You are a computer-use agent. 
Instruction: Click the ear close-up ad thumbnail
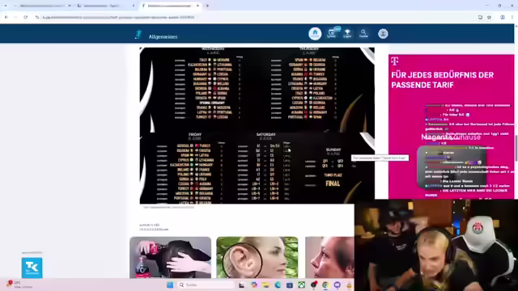(x=257, y=257)
